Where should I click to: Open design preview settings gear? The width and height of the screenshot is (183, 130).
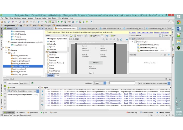tap(127, 40)
